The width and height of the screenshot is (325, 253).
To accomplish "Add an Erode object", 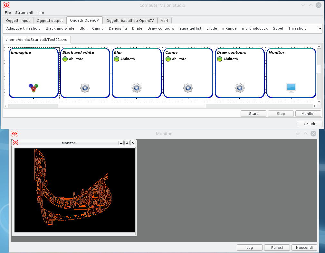I will click(212, 28).
